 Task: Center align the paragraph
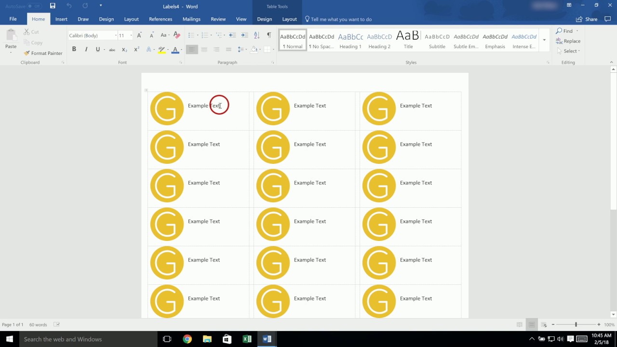click(x=204, y=49)
